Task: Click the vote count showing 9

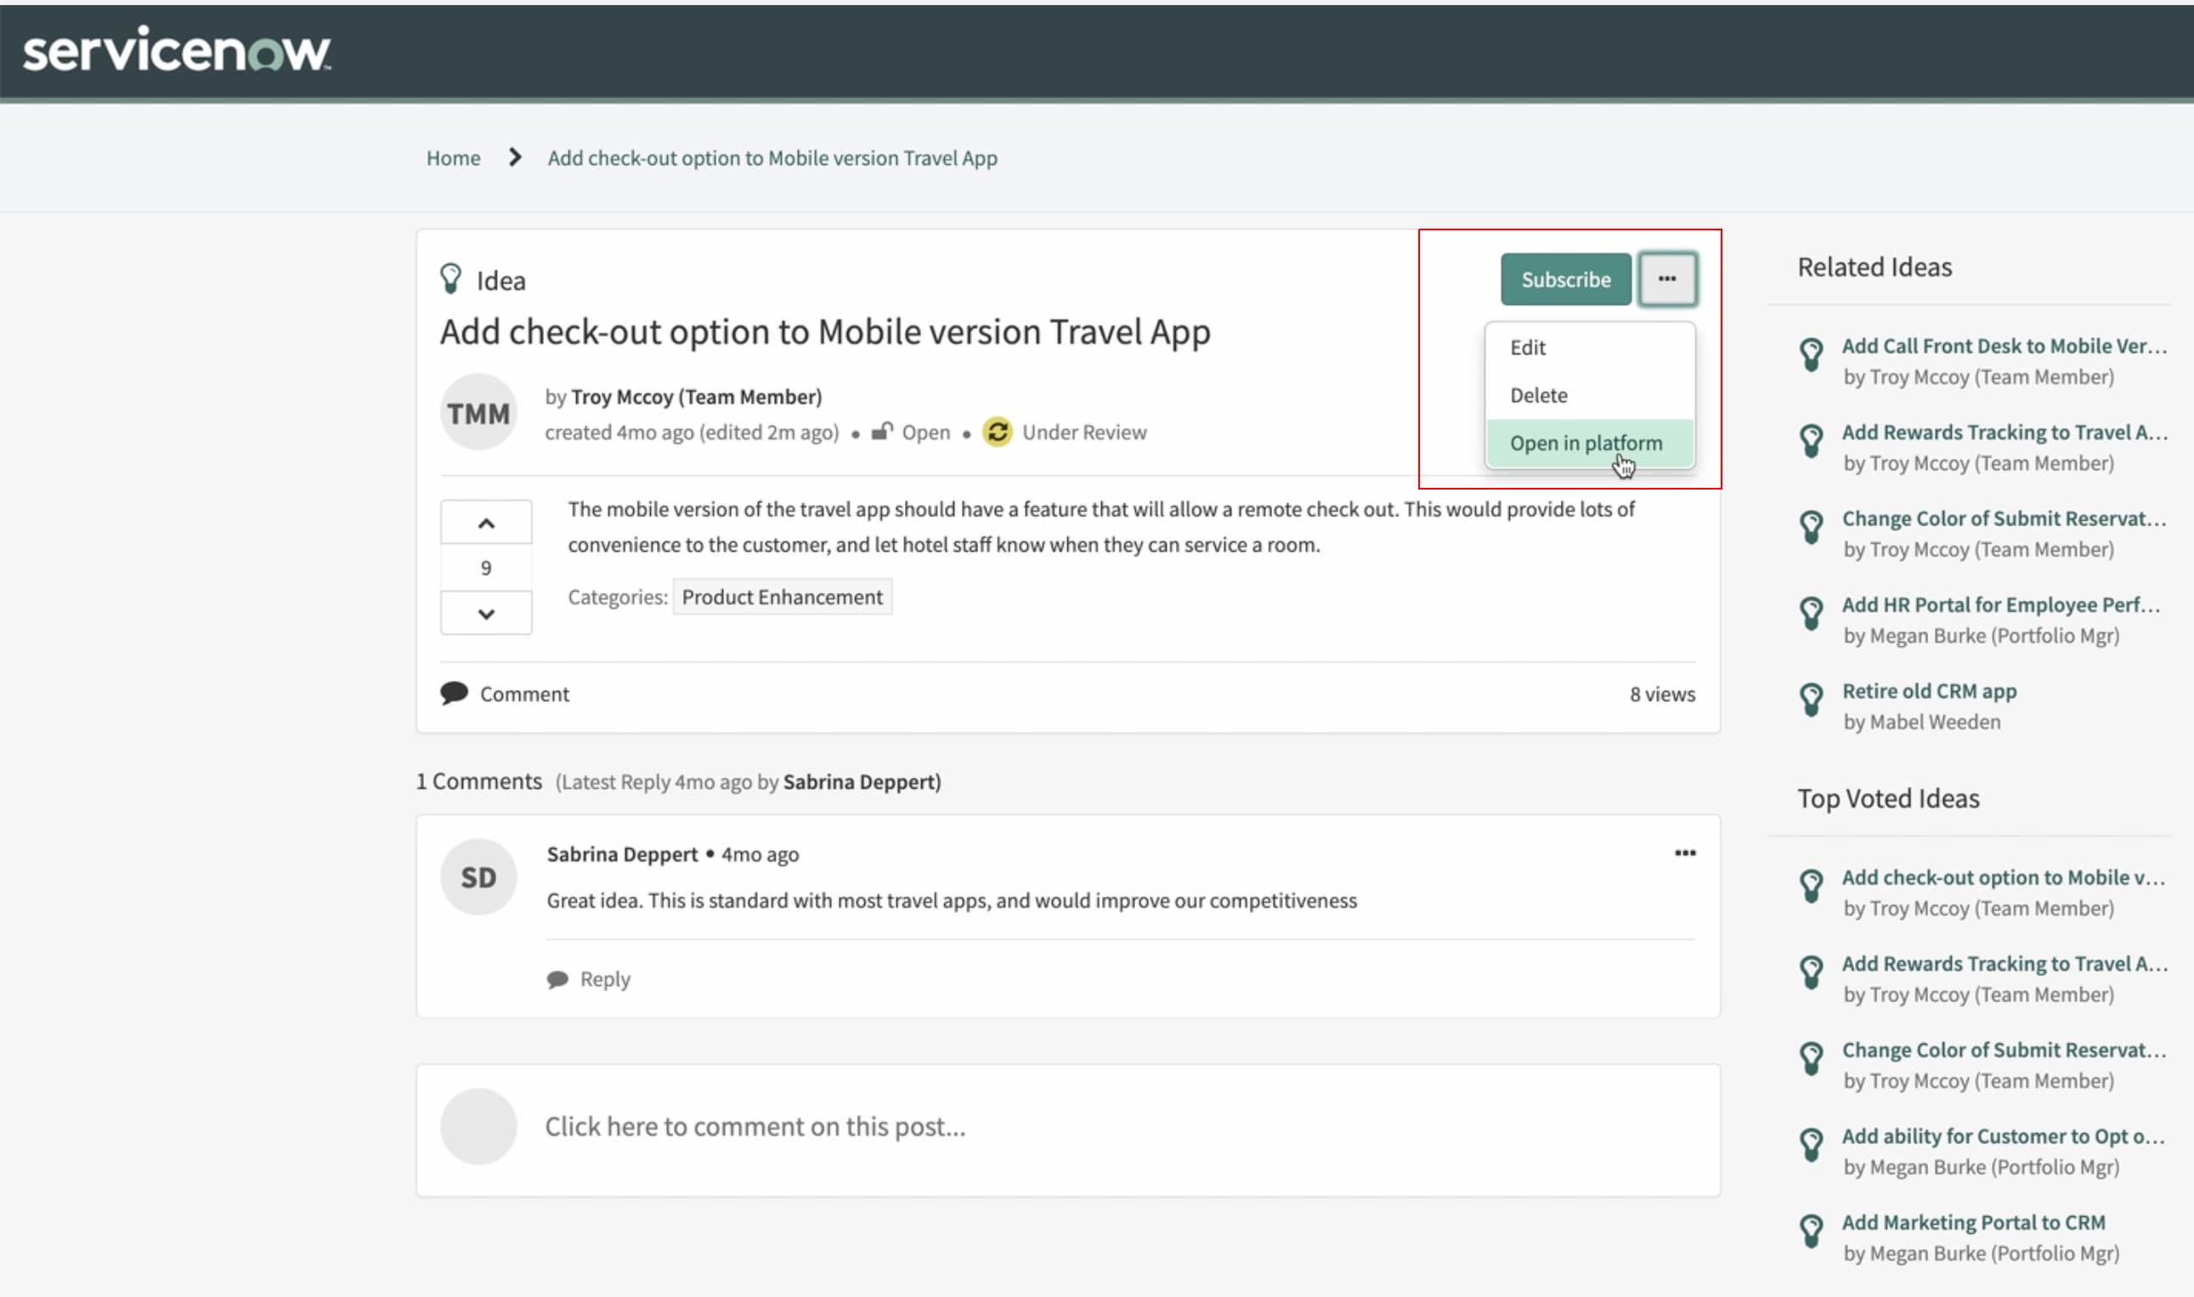Action: pos(486,566)
